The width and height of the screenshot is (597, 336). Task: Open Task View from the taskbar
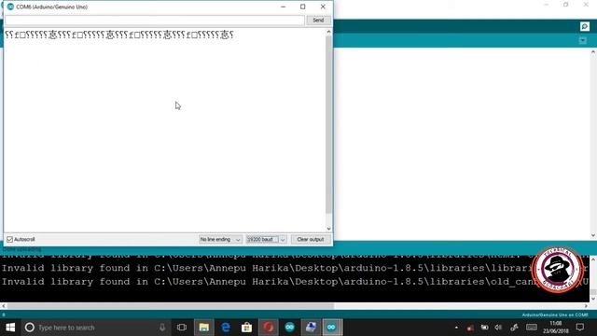pos(182,328)
